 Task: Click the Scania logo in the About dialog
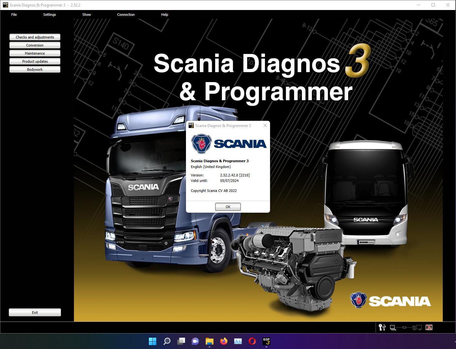(x=201, y=143)
